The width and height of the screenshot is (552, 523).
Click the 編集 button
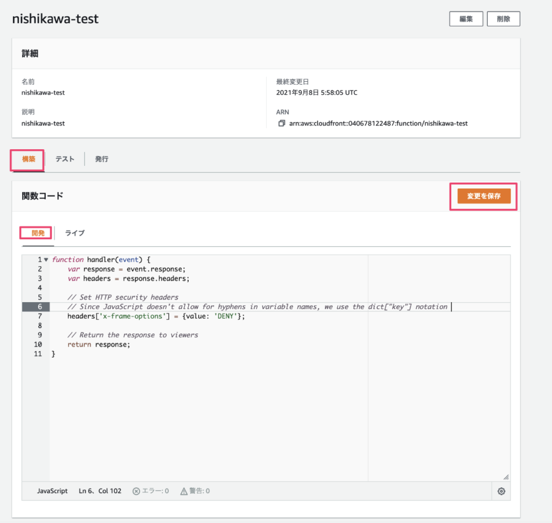click(466, 18)
